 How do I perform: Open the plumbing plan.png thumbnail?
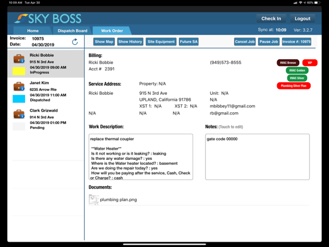[94, 199]
